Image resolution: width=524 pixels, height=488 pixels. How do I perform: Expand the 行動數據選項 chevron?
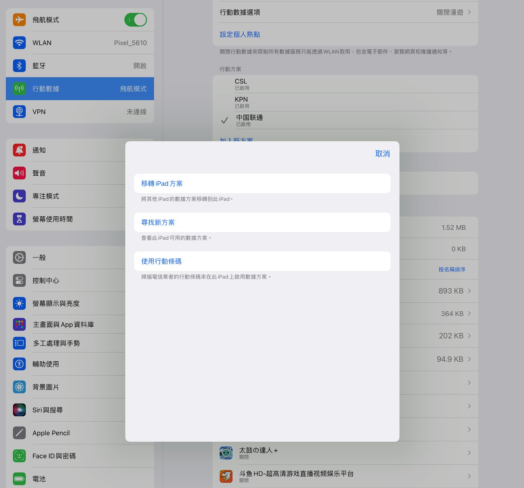pos(469,12)
